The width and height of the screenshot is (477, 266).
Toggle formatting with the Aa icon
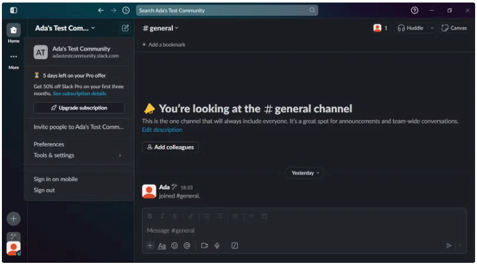click(162, 246)
